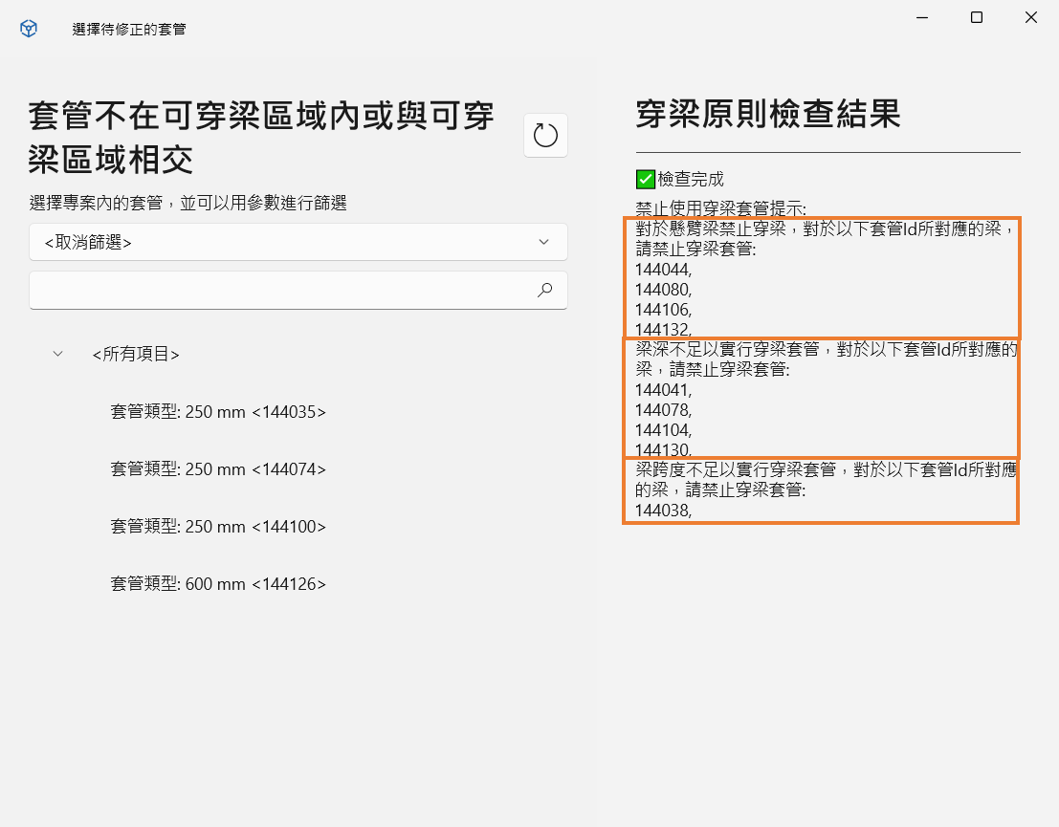
Task: Close the sleeve selection window
Action: click(x=1030, y=17)
